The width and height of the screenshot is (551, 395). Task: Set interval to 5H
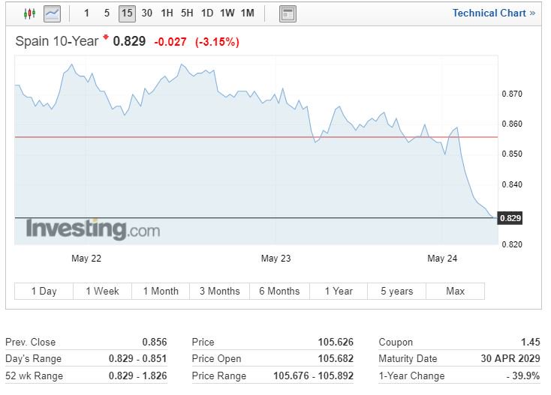click(x=187, y=13)
